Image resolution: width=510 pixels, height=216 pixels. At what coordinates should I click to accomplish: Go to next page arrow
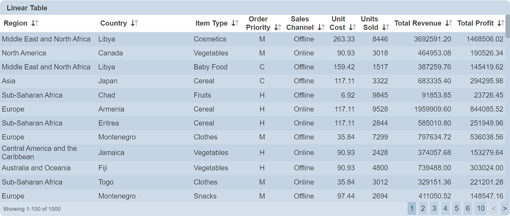tap(505, 208)
